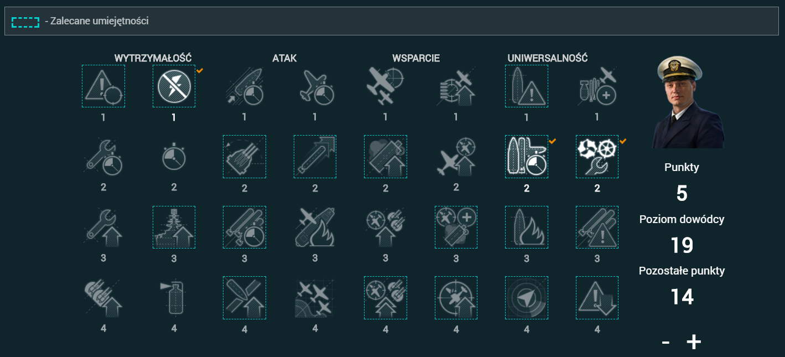Pick the wrench with timer skill
The image size is (785, 357).
coord(103,157)
